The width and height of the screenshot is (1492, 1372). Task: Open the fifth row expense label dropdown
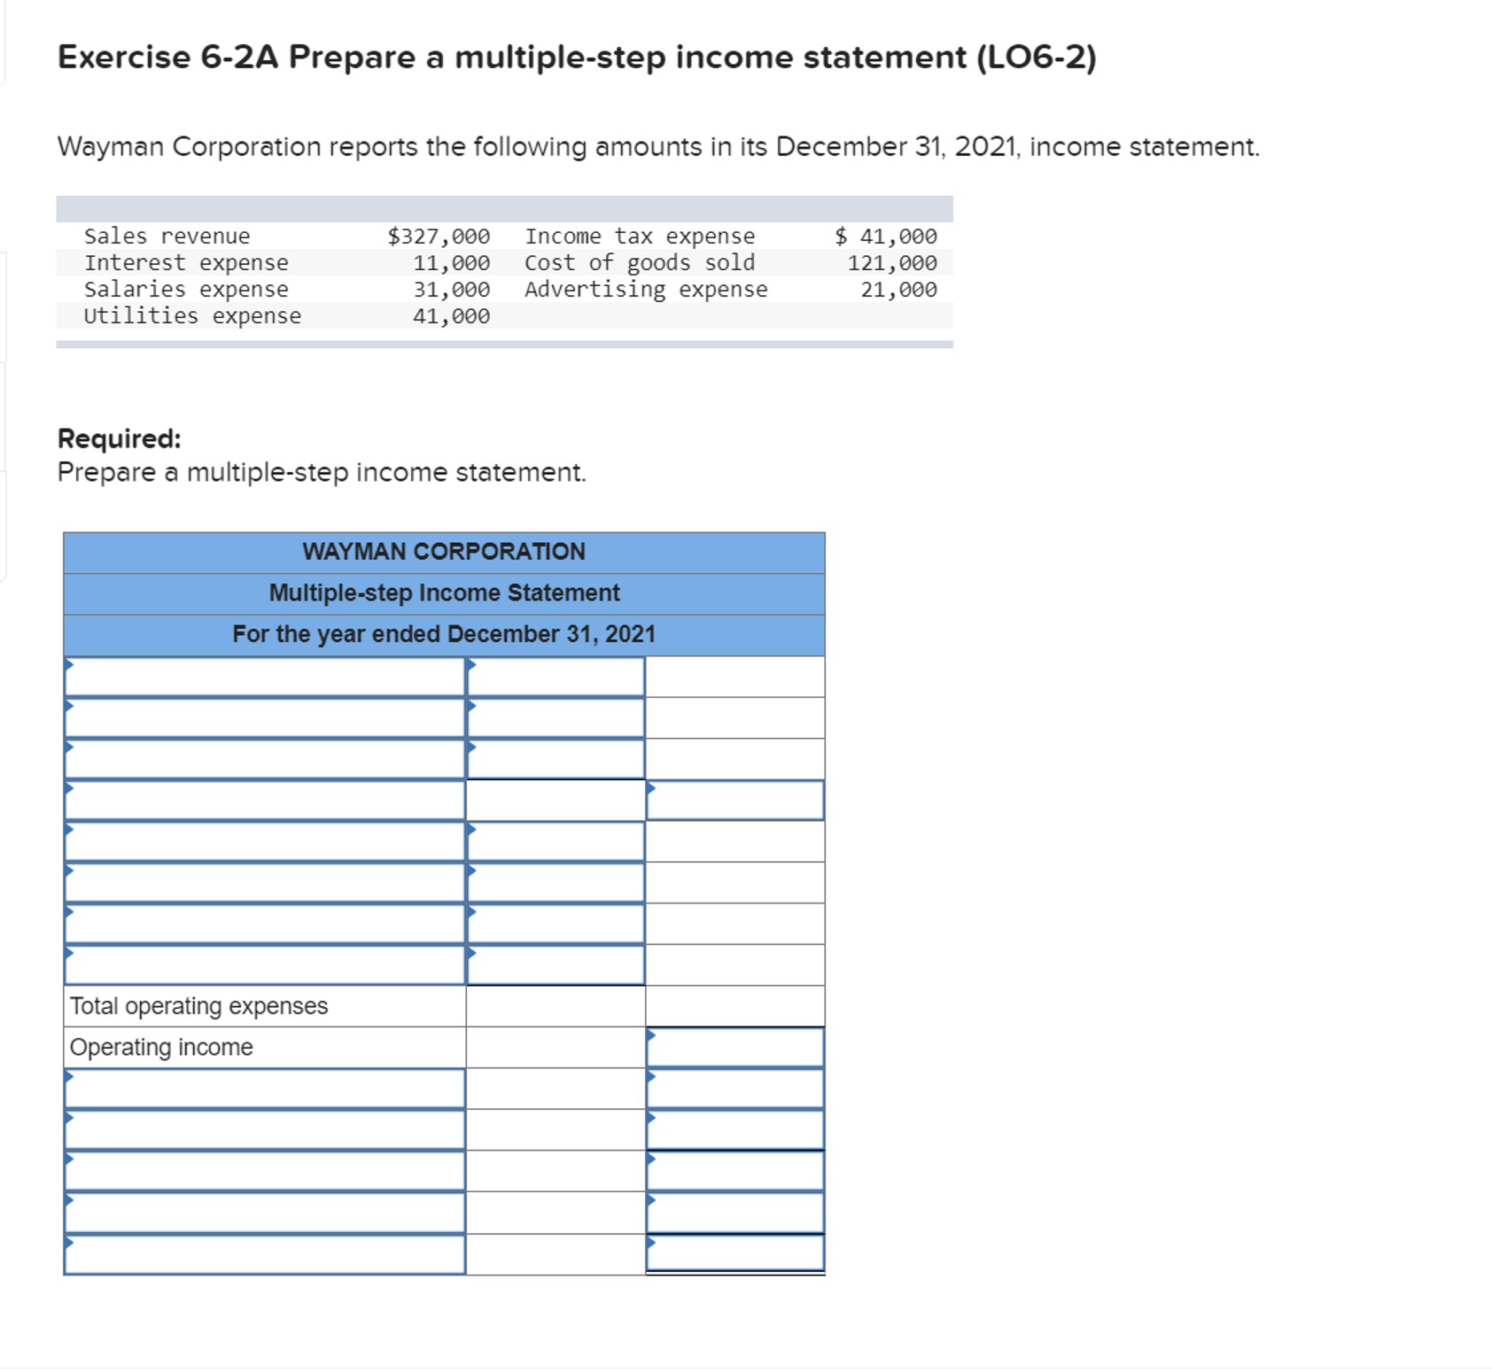tap(266, 840)
